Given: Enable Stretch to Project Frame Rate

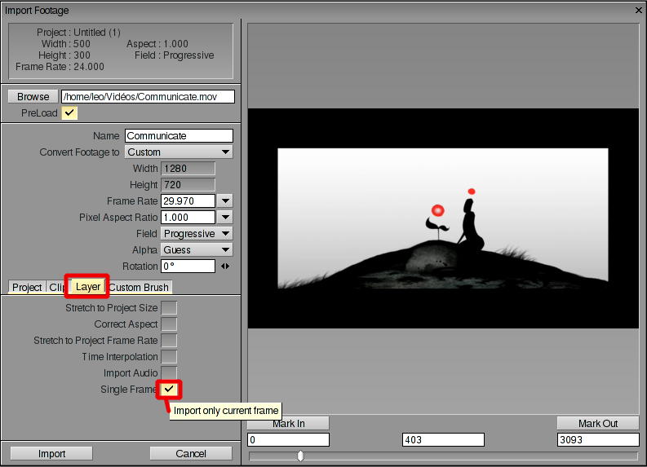Looking at the screenshot, I should point(169,341).
